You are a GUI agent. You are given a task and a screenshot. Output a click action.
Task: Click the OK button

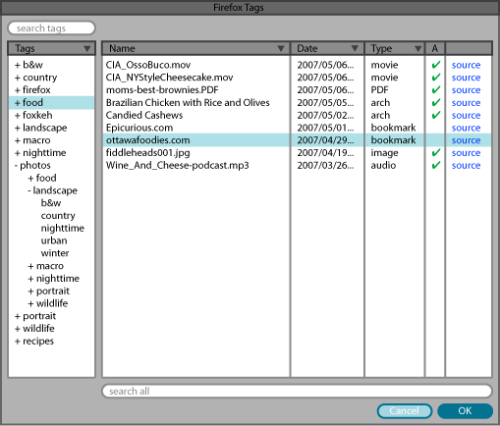point(465,411)
